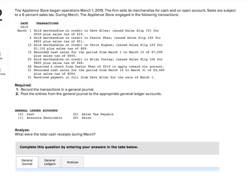Click the '221 Sales Tax Payable' account

click(93, 114)
